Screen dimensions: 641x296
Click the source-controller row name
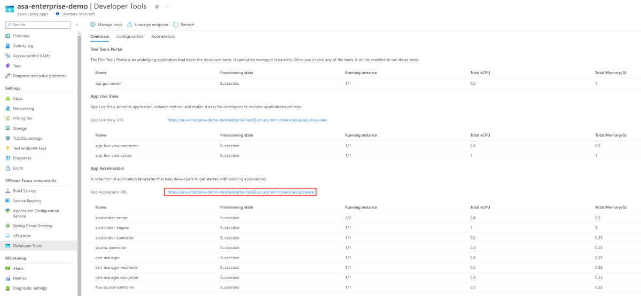coord(111,247)
